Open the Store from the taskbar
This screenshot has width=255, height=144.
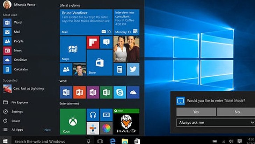[137, 141]
